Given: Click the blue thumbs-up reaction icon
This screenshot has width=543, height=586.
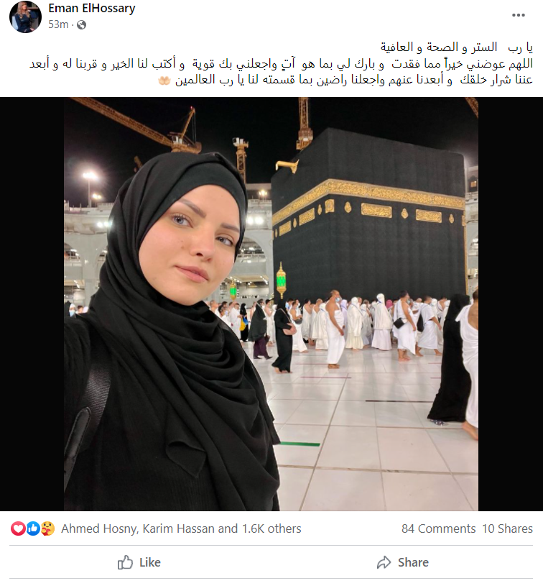Looking at the screenshot, I should [33, 528].
